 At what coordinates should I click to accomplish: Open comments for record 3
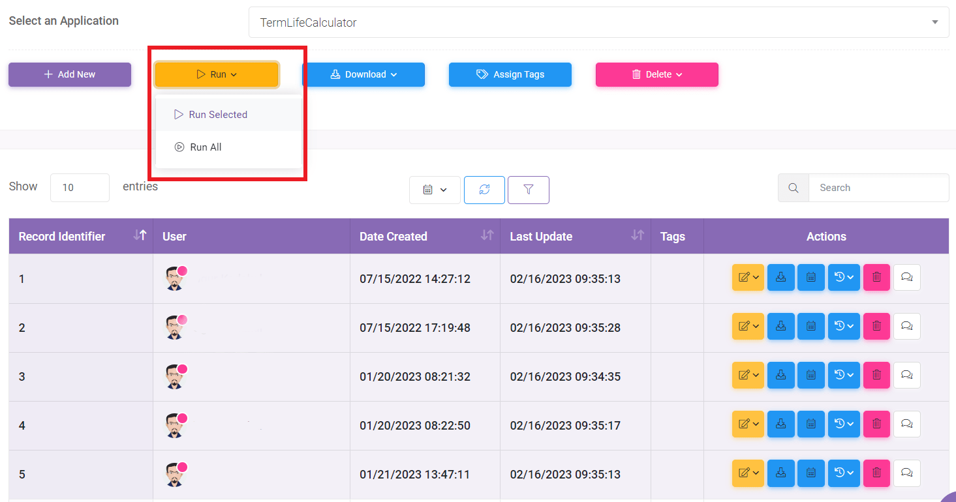tap(906, 375)
